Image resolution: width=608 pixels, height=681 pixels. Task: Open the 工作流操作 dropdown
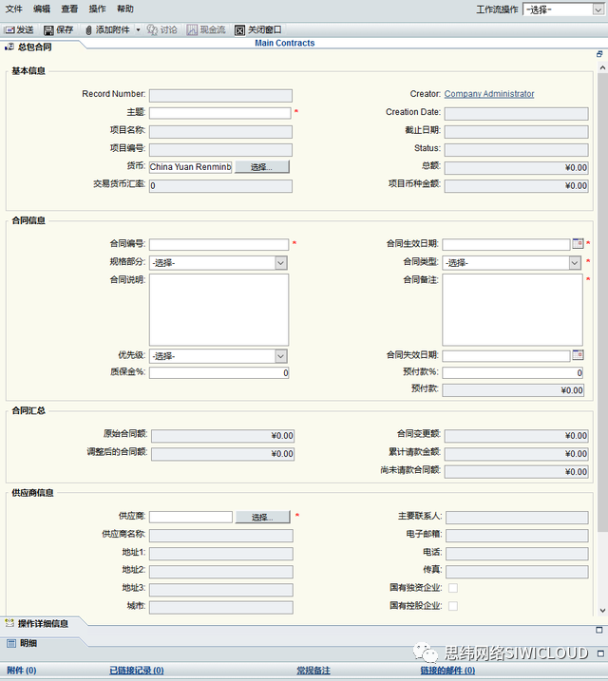(563, 9)
